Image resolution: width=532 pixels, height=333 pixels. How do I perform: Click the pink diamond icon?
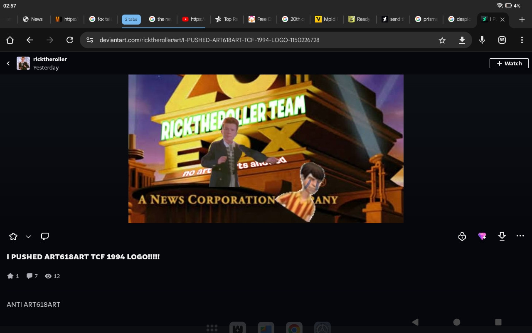482,236
